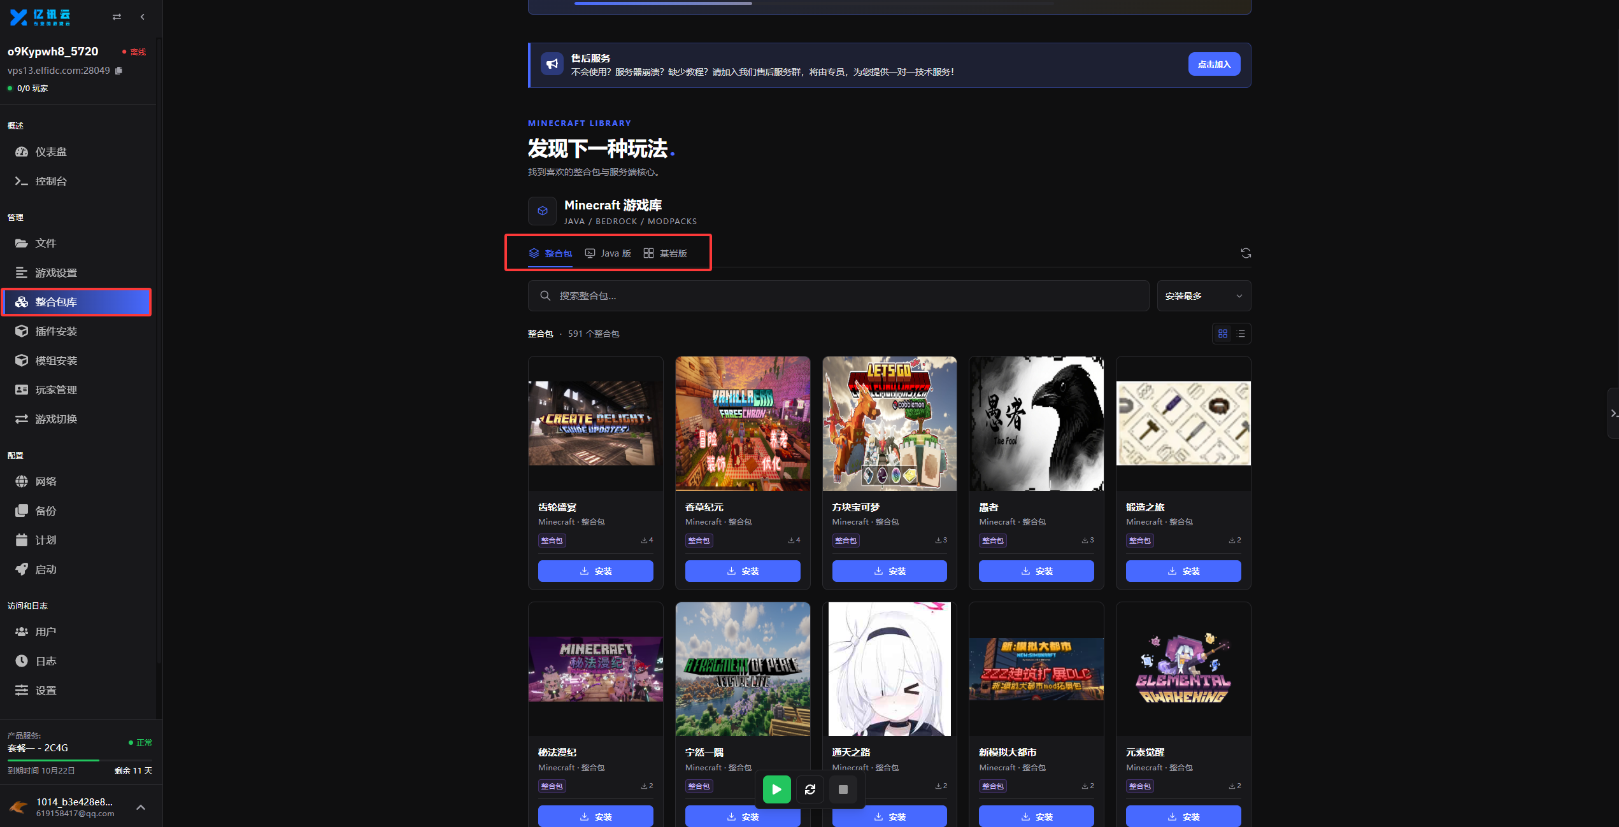Click the server switch arrows icon beside the logo
Image resolution: width=1619 pixels, height=827 pixels.
[117, 17]
